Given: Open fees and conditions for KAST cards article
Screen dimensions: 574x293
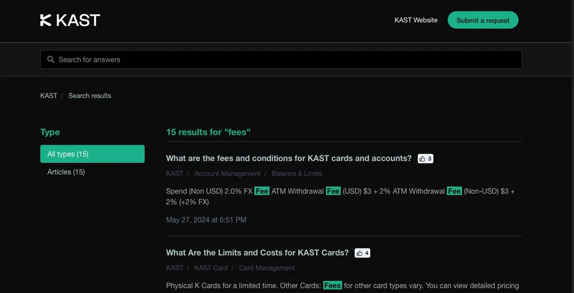Looking at the screenshot, I should tap(289, 158).
